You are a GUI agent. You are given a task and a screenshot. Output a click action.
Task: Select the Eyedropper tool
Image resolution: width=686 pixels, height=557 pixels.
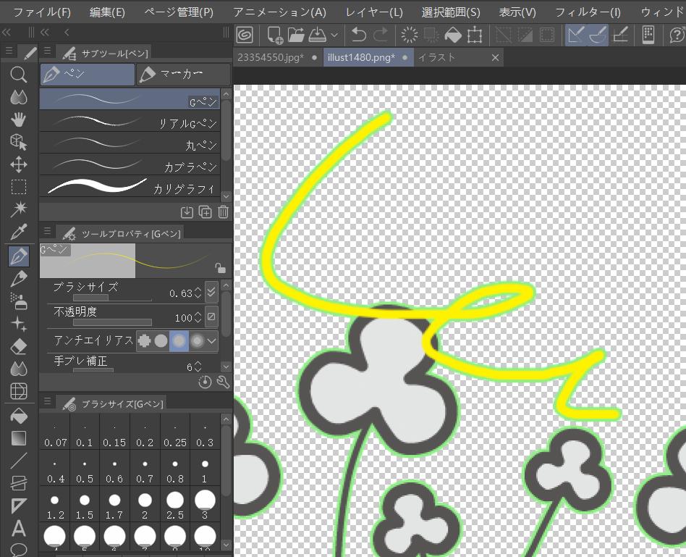18,232
